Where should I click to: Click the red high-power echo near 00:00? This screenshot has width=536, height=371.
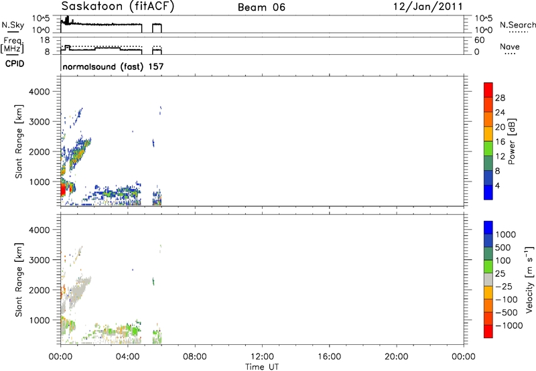click(63, 189)
